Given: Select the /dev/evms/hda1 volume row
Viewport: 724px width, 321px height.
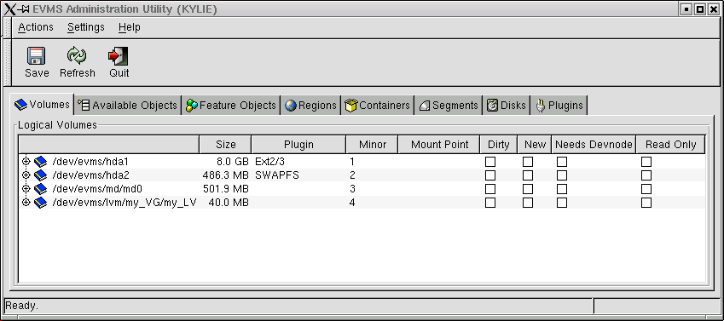Looking at the screenshot, I should tap(362, 162).
